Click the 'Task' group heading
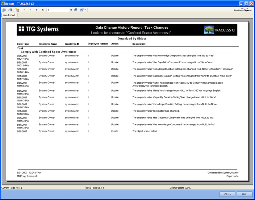Viewport: 255px width, 200px height. pos(20,48)
